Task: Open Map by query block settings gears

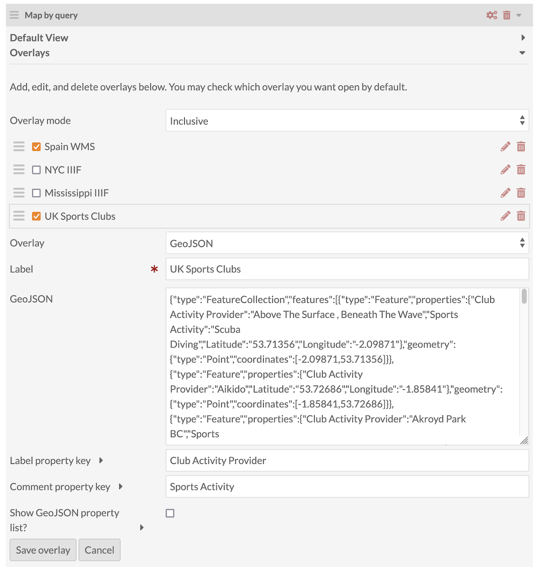Action: point(491,15)
